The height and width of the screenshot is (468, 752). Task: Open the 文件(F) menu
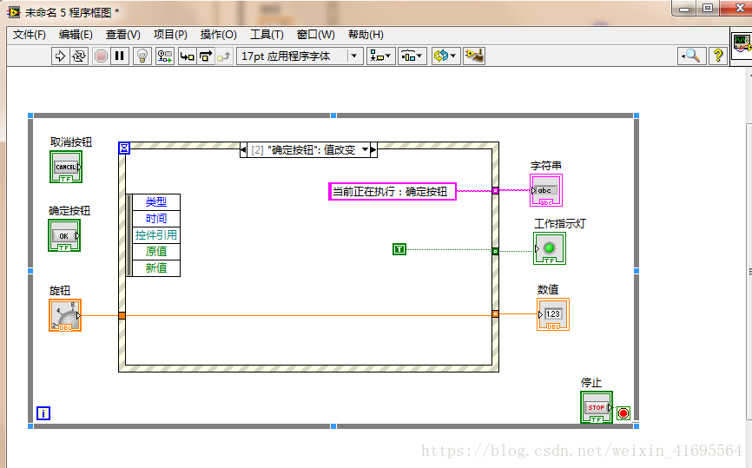point(30,35)
